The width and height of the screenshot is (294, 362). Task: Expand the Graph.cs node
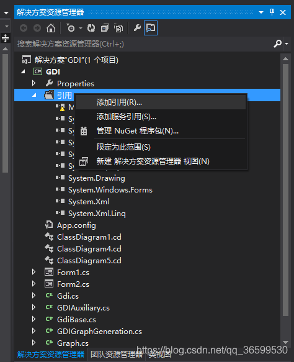(x=33, y=343)
